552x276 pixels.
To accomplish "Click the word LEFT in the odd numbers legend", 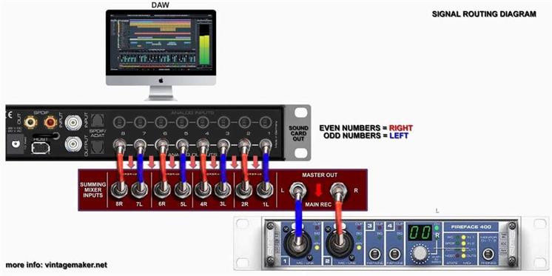I will click(x=399, y=135).
